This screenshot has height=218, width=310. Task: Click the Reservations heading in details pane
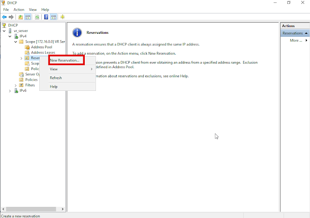point(97,32)
